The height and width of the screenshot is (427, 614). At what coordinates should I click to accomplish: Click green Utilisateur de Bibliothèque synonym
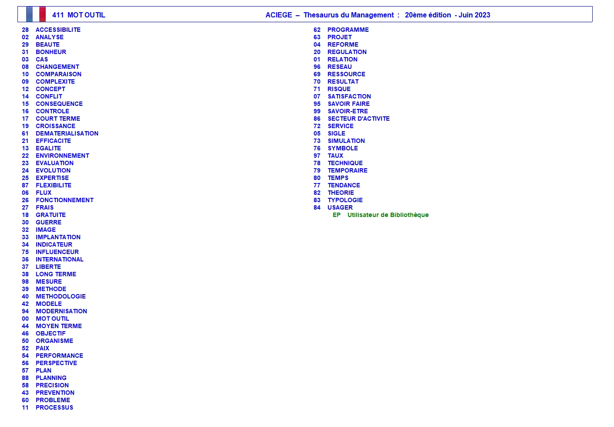(388, 215)
